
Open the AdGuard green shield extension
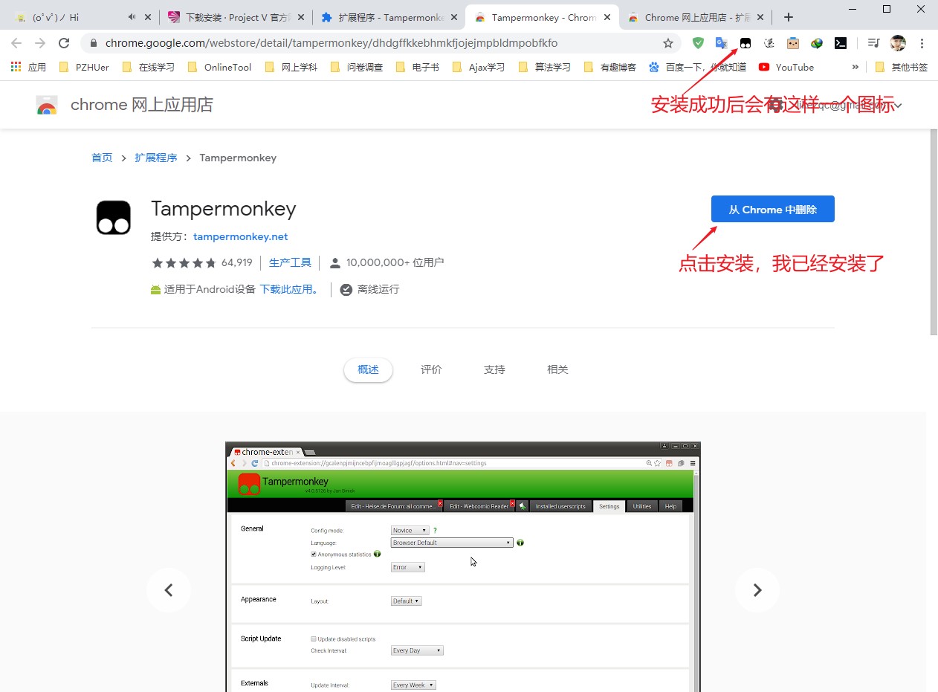point(698,43)
